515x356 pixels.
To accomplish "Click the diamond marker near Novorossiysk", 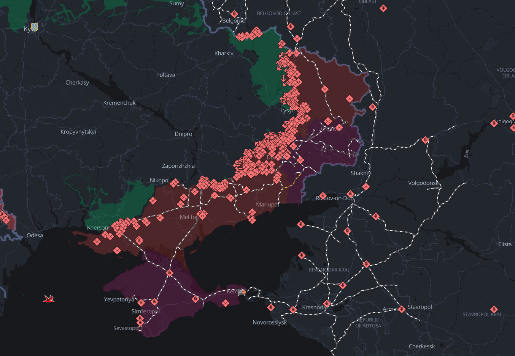I will pos(271,308).
